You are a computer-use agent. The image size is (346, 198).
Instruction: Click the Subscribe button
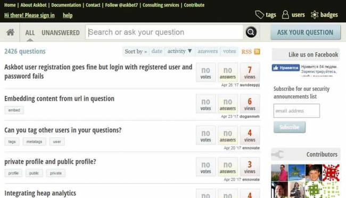(290, 127)
